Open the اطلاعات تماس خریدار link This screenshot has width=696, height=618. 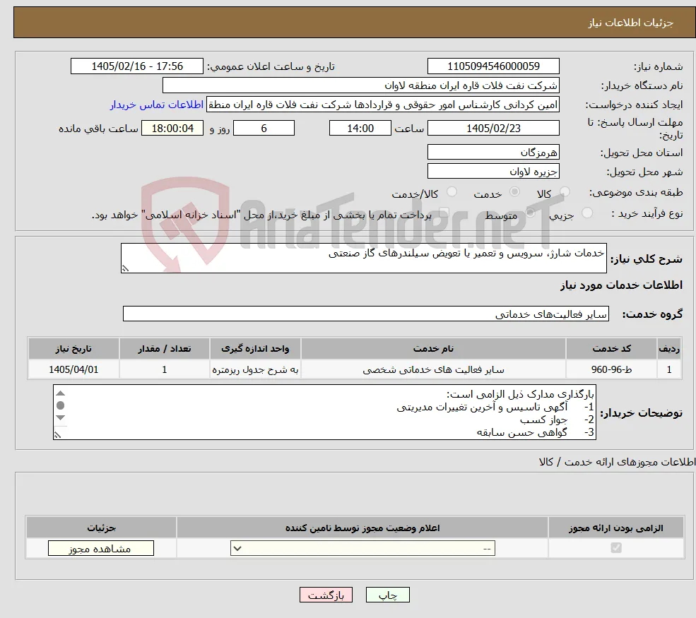coord(157,105)
